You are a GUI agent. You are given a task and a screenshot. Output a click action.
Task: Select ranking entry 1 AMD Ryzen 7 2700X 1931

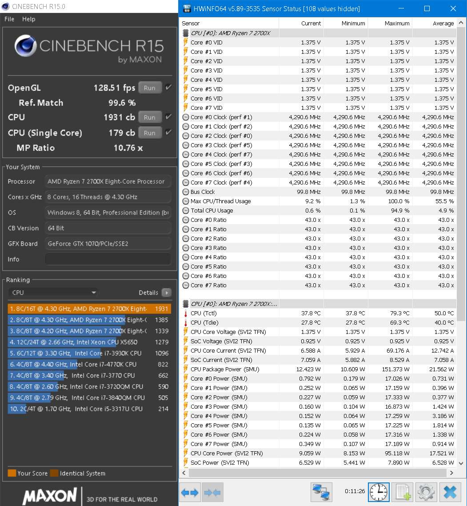pyautogui.click(x=89, y=309)
